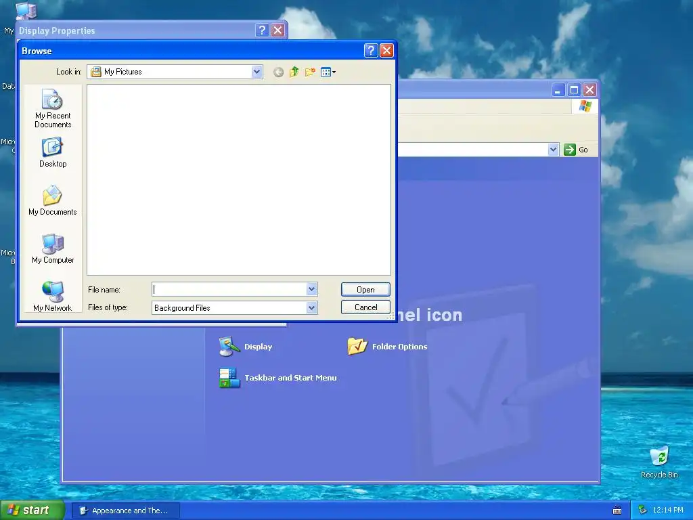The height and width of the screenshot is (520, 693).
Task: Cancel the Browse dialog
Action: 365,307
